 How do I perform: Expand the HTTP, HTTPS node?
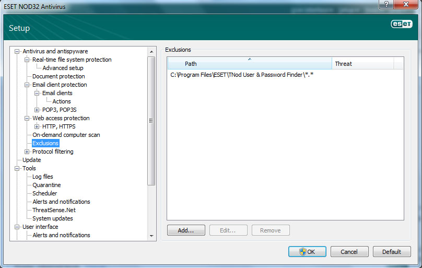pyautogui.click(x=37, y=126)
